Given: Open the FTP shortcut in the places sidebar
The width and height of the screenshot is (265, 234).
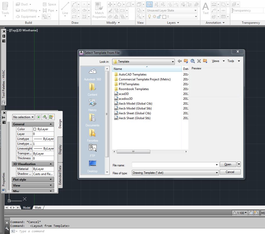Looking at the screenshot, I should click(x=93, y=151).
